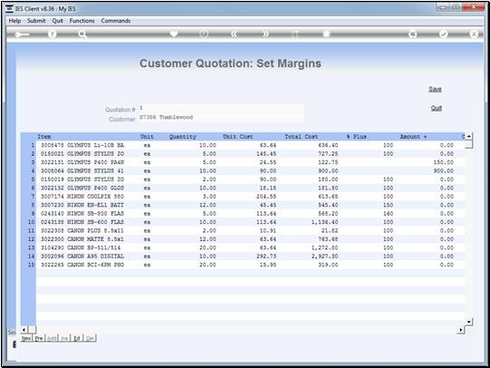Click the key icon in the toolbar
The image size is (490, 368).
(x=22, y=34)
